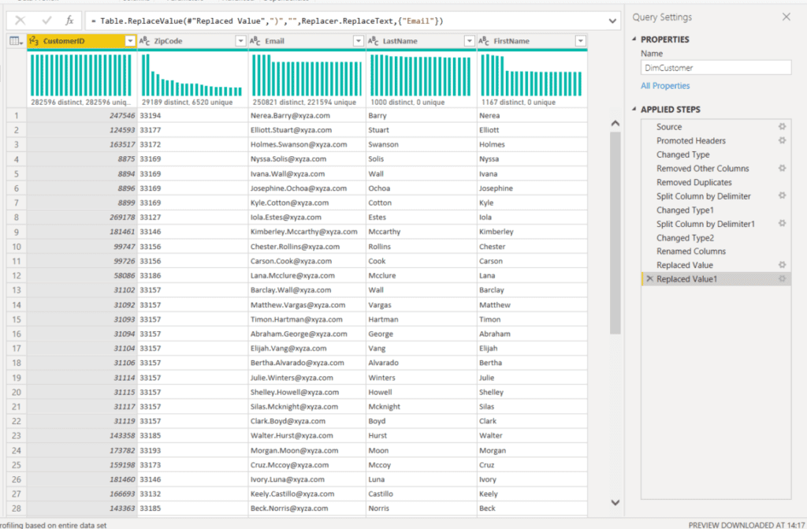Click the FirstName data type icon
This screenshot has height=529, width=807.
(484, 41)
